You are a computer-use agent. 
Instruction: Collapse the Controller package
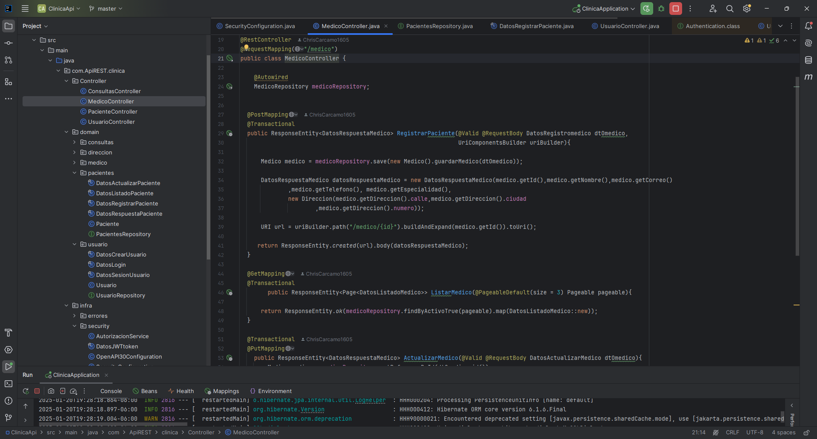pyautogui.click(x=66, y=81)
